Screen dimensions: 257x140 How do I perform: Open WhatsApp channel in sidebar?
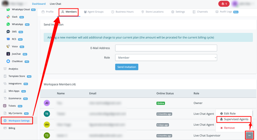click(17, 24)
